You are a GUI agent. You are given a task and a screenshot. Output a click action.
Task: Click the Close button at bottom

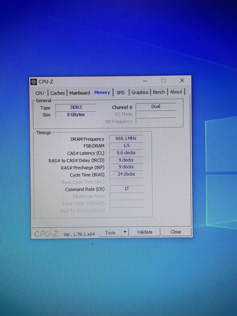coord(176,232)
